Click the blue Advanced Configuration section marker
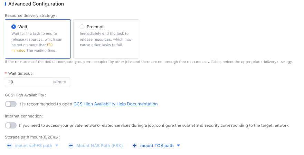The image size is (304, 155). click(6, 4)
